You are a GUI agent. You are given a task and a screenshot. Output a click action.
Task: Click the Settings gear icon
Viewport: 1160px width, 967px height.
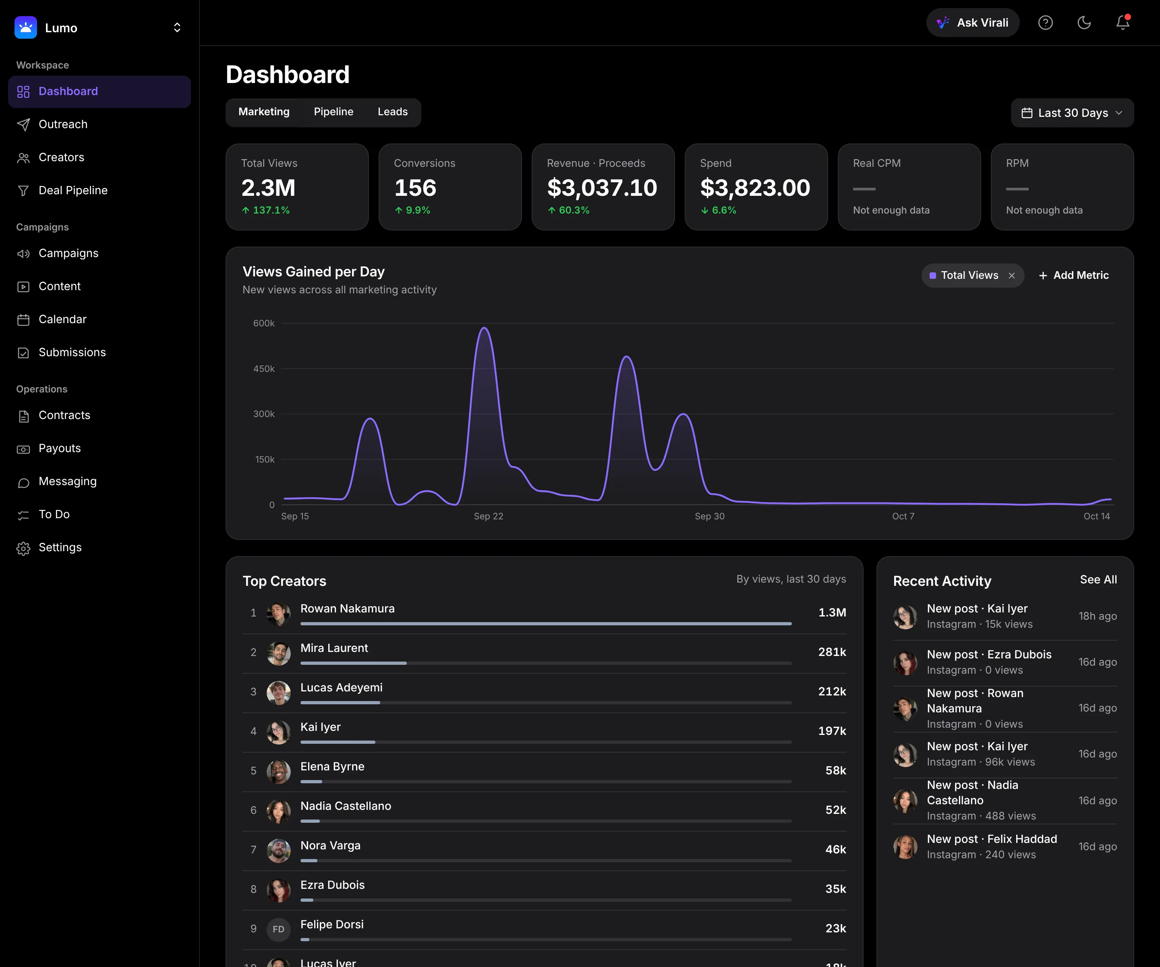click(23, 548)
